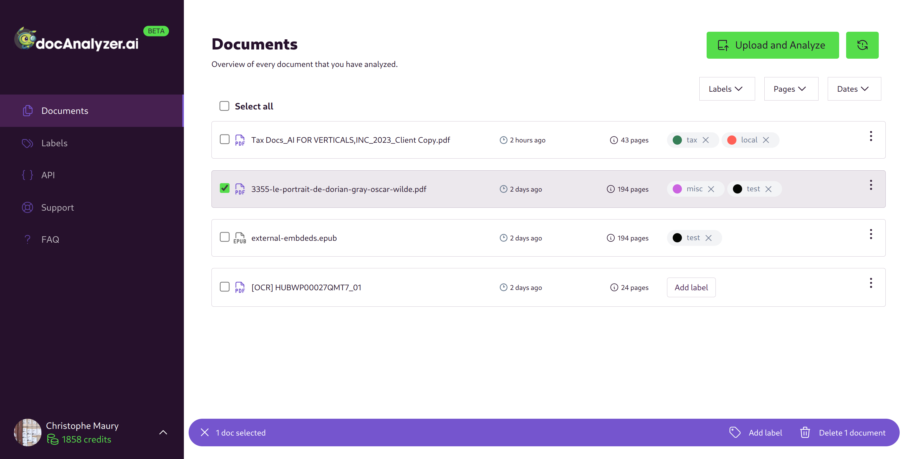Screen dimensions: 913x459
Task: Check the Select all checkbox
Action: pyautogui.click(x=224, y=106)
